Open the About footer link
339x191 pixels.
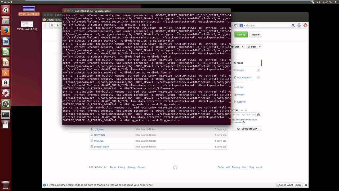coord(259,167)
